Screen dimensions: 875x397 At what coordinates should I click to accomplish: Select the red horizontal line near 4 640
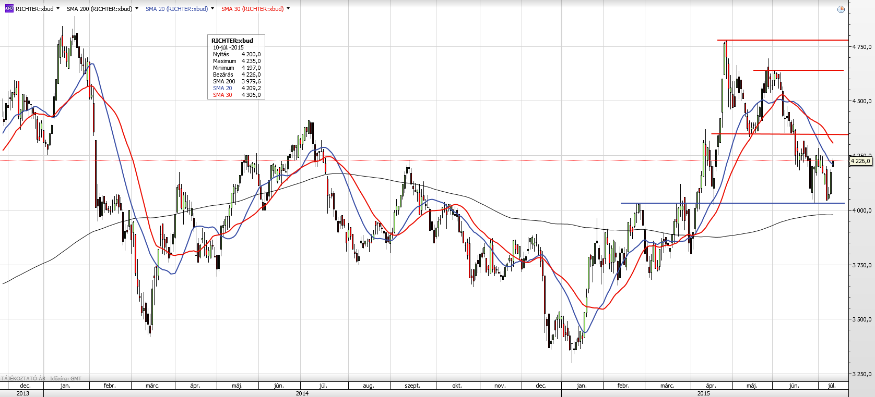tap(798, 70)
